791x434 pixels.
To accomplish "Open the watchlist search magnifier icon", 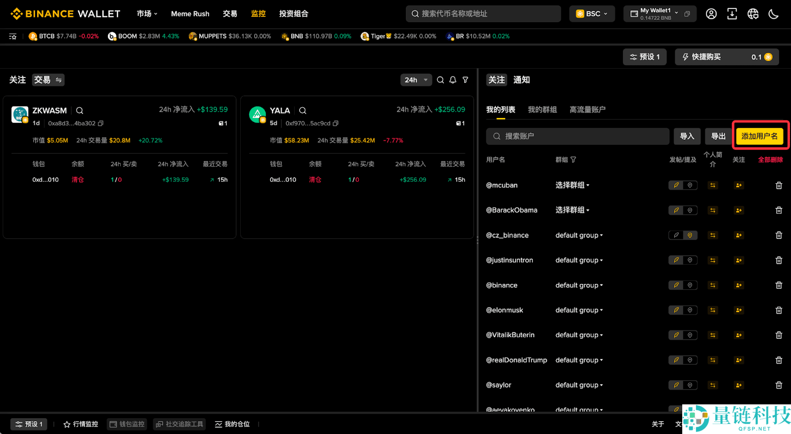I will [x=440, y=80].
